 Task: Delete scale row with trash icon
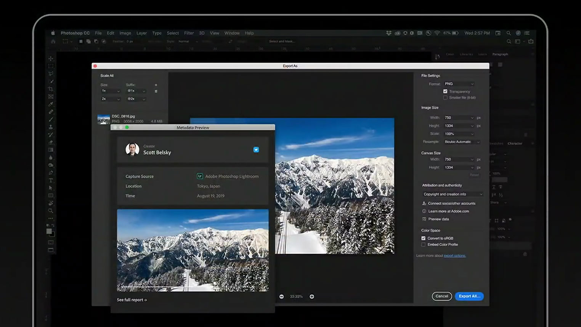pos(156,91)
